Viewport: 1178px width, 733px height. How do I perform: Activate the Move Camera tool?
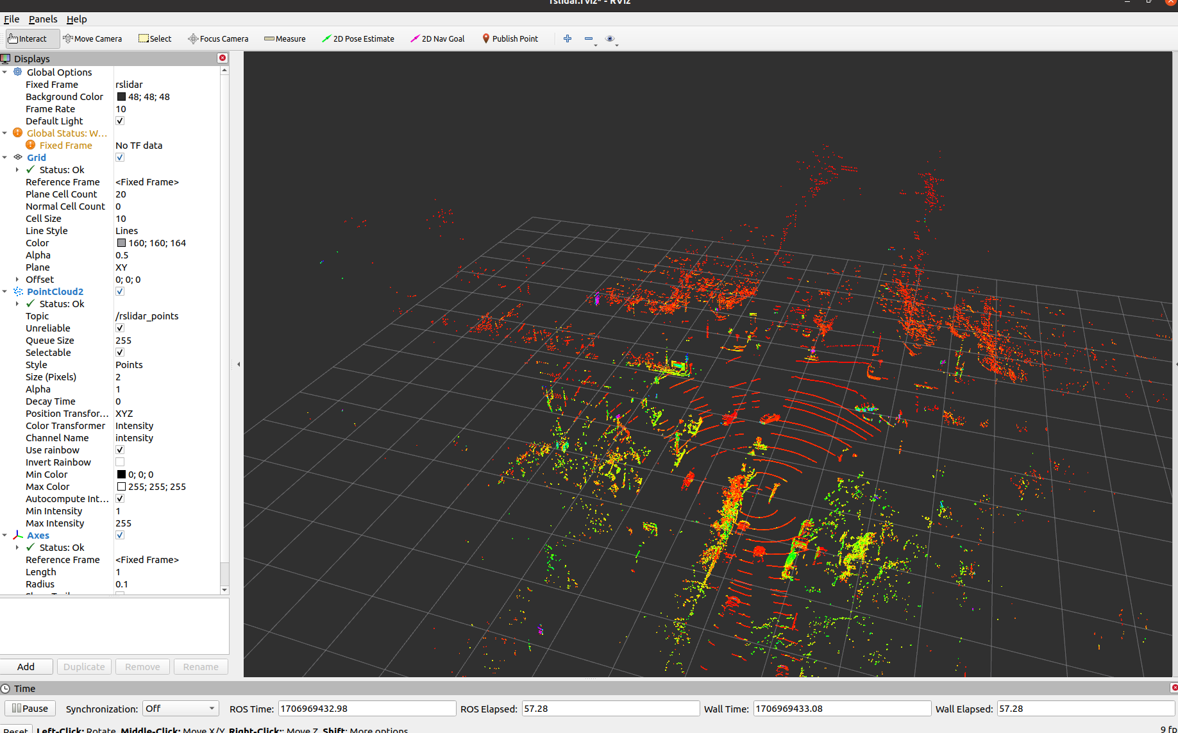(x=92, y=38)
